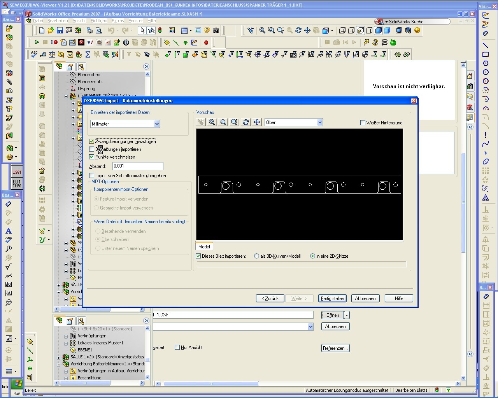Click the Open folder icon in main toolbar
This screenshot has height=398, width=498.
(51, 30)
